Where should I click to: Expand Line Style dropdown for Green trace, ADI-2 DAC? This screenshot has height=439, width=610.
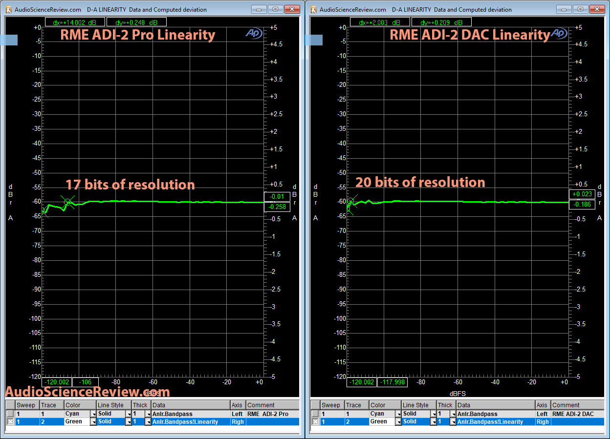(434, 421)
